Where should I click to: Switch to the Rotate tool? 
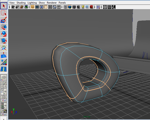[x=4, y=33]
